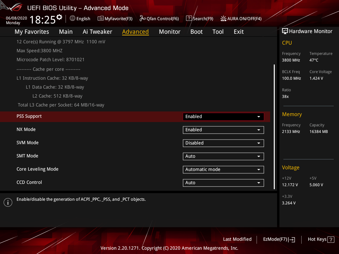
Task: Switch to the Main tab
Action: 66,32
